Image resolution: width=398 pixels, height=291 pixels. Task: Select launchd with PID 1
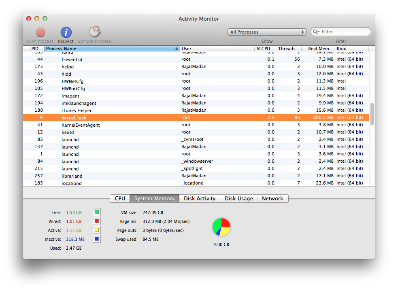196,154
